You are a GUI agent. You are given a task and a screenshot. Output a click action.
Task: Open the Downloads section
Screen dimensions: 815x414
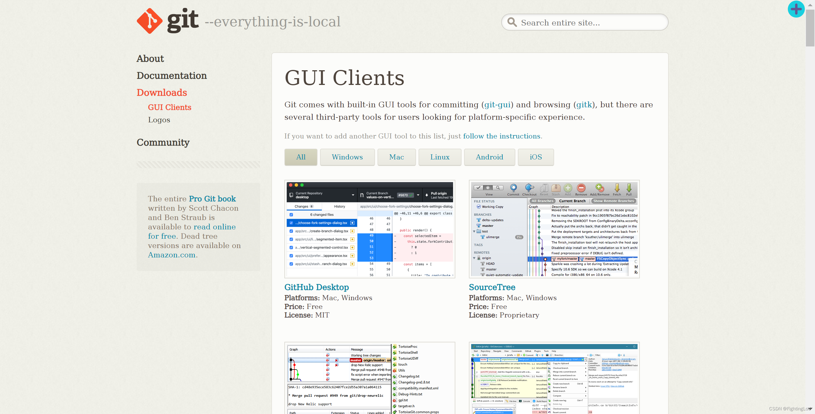(x=162, y=92)
